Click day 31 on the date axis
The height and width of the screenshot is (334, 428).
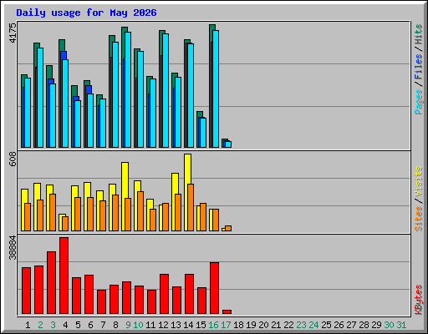coord(401,325)
